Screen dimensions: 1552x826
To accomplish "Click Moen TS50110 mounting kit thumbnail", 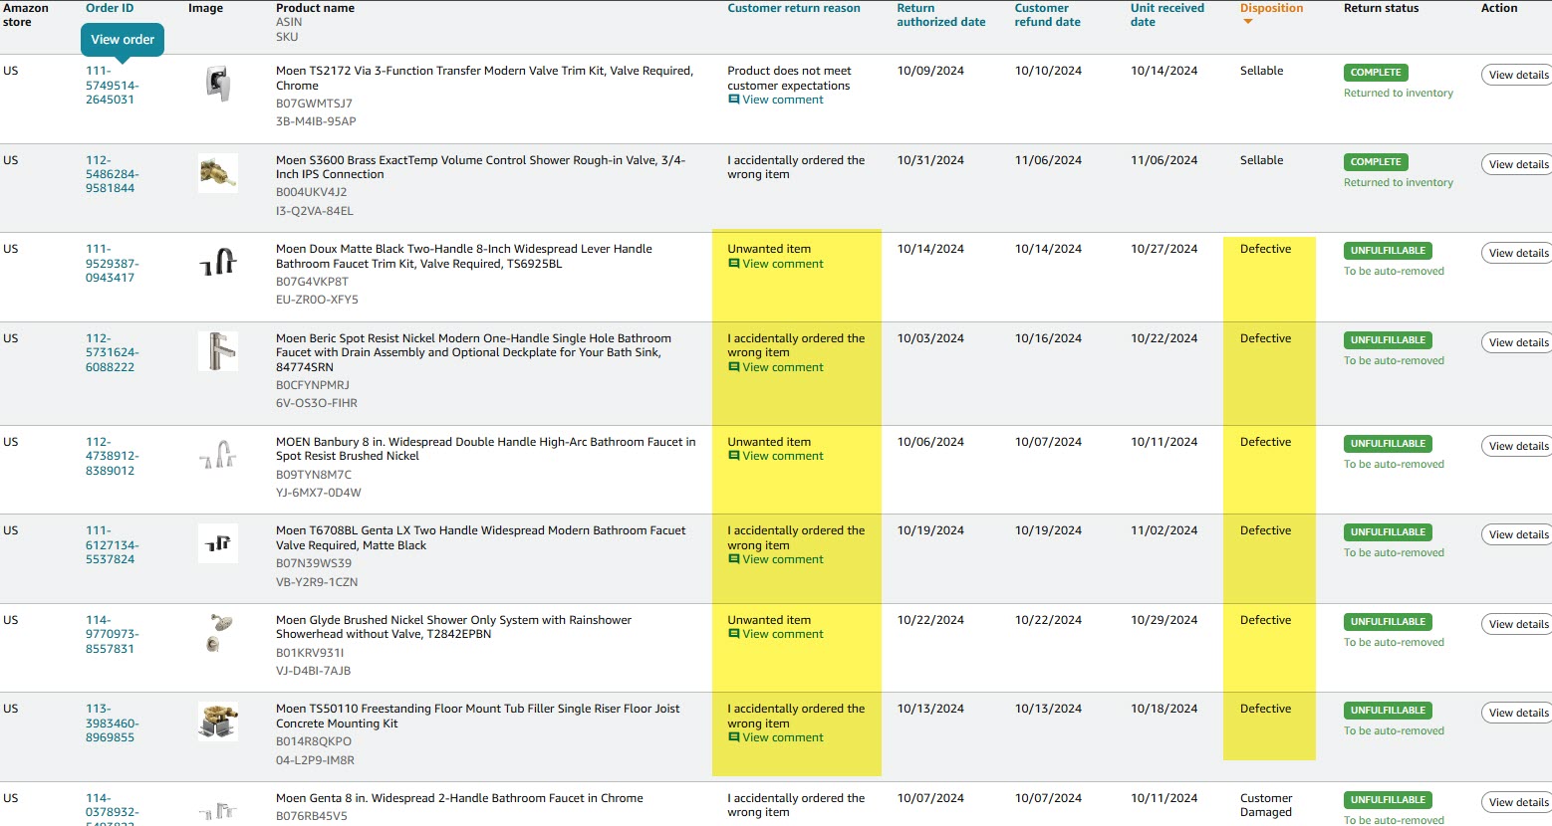I will (x=218, y=722).
